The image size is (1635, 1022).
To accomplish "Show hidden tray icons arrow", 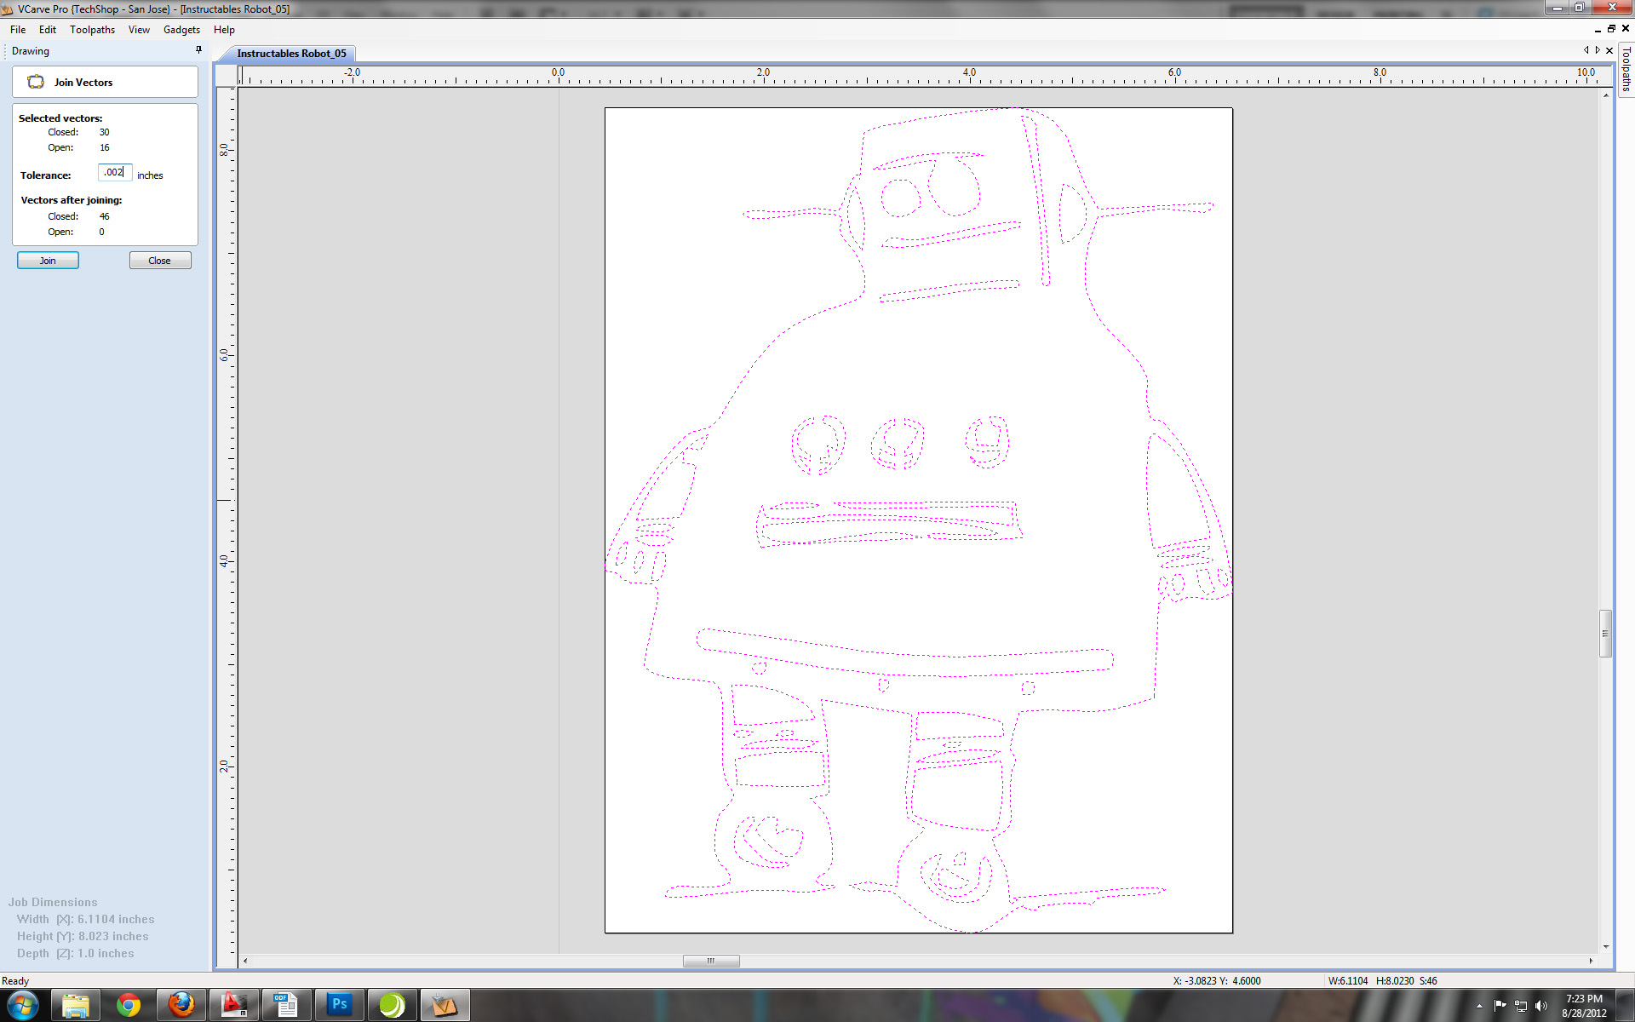I will 1479,1006.
